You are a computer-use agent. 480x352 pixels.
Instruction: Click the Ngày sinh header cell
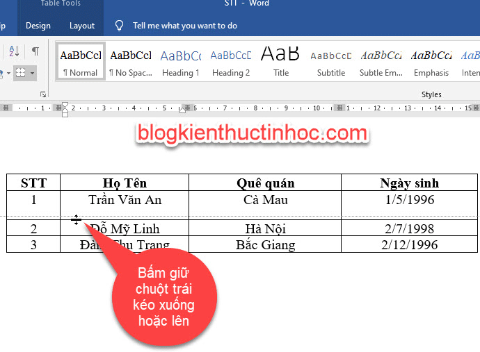tap(409, 183)
